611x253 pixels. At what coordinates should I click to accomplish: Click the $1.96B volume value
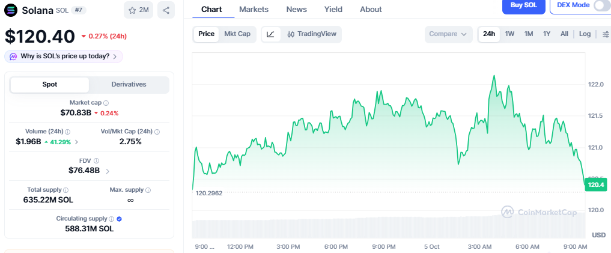coord(28,142)
